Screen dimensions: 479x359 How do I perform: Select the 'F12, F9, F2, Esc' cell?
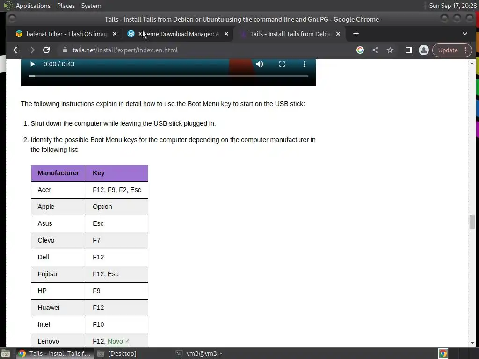coord(117,190)
